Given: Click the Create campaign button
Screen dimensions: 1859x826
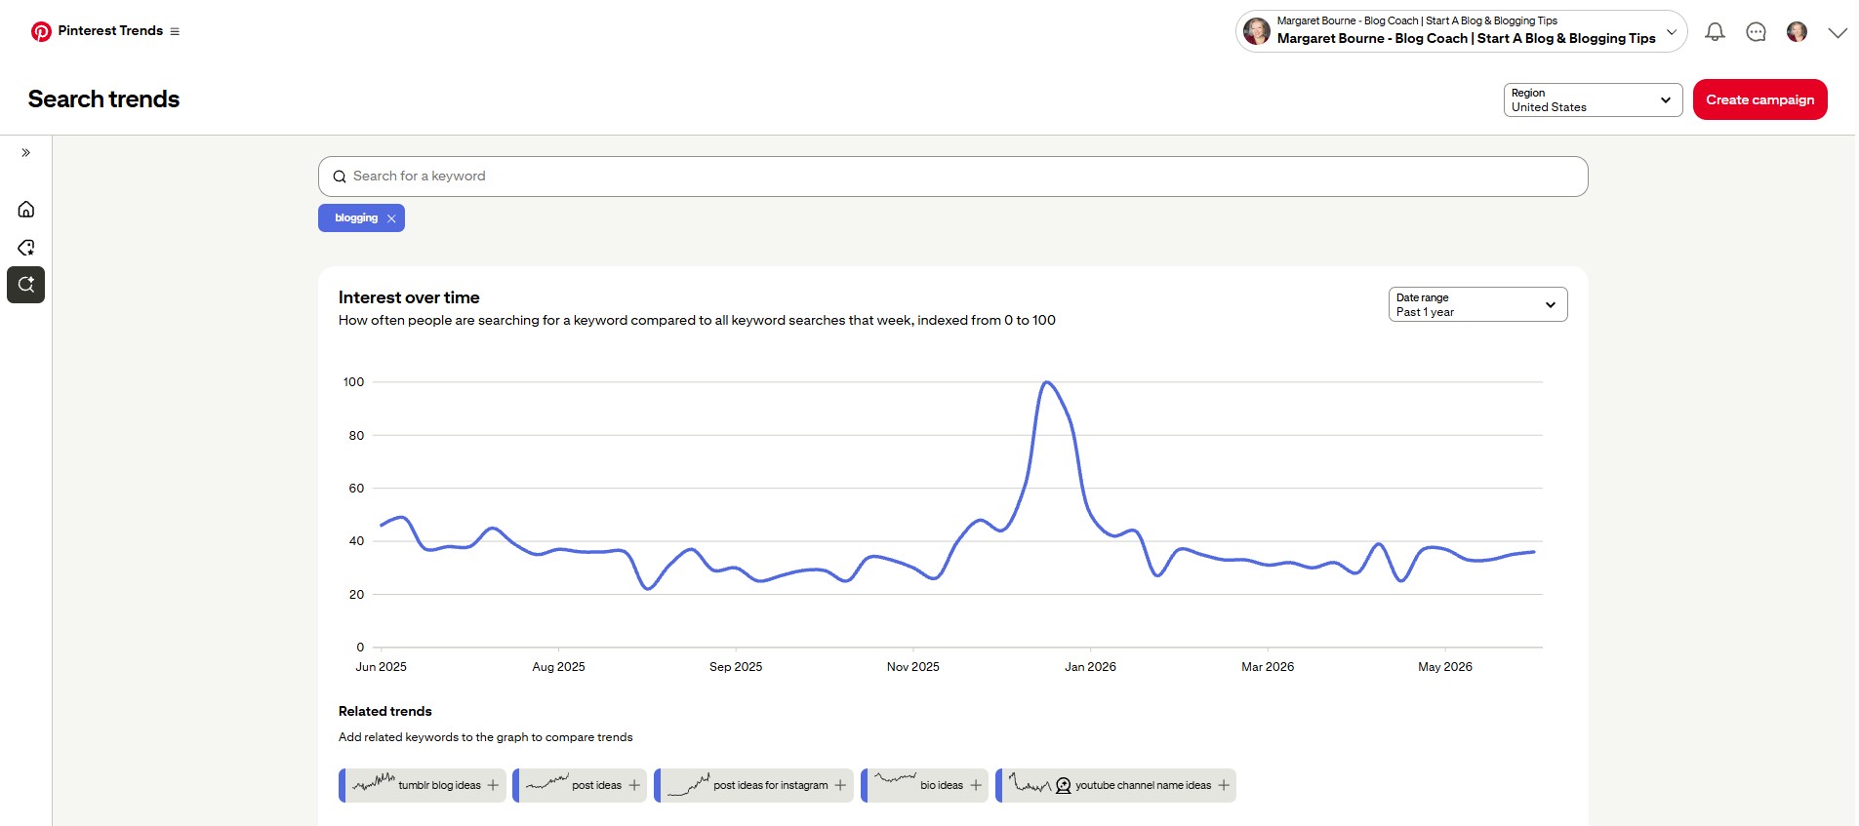Looking at the screenshot, I should (1759, 99).
